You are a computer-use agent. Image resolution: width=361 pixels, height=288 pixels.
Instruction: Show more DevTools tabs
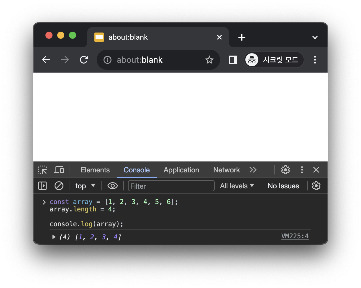253,170
